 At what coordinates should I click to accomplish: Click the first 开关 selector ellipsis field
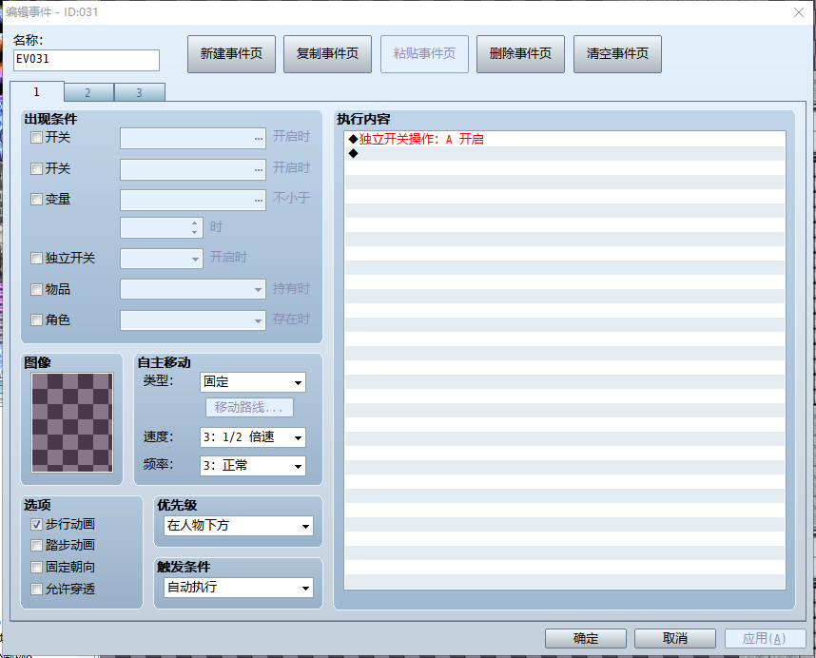click(193, 139)
